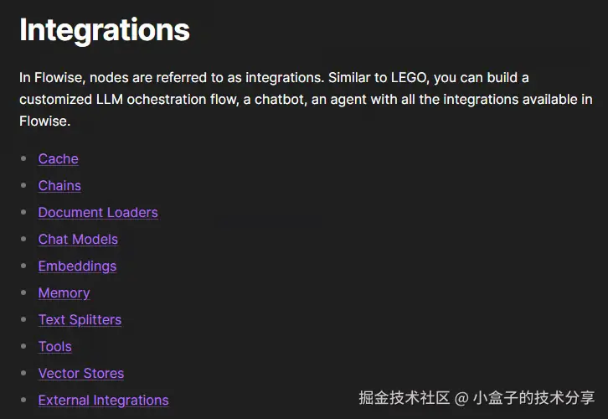608x419 pixels.
Task: Go to the Chat Models link
Action: [78, 240]
